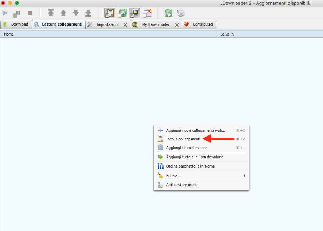The width and height of the screenshot is (323, 231).
Task: Click reconnect now green play icon
Action: 168,13
